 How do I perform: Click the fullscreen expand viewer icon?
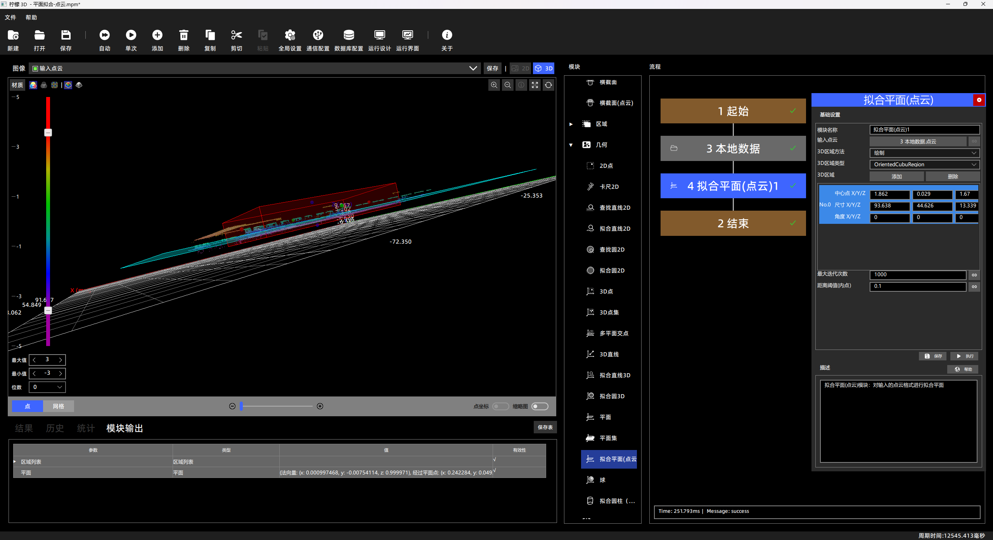(x=535, y=85)
